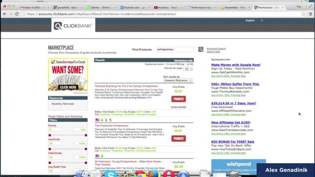Open New Affiliates Get $100! sponsored link
This screenshot has height=177, width=315.
click(231, 122)
